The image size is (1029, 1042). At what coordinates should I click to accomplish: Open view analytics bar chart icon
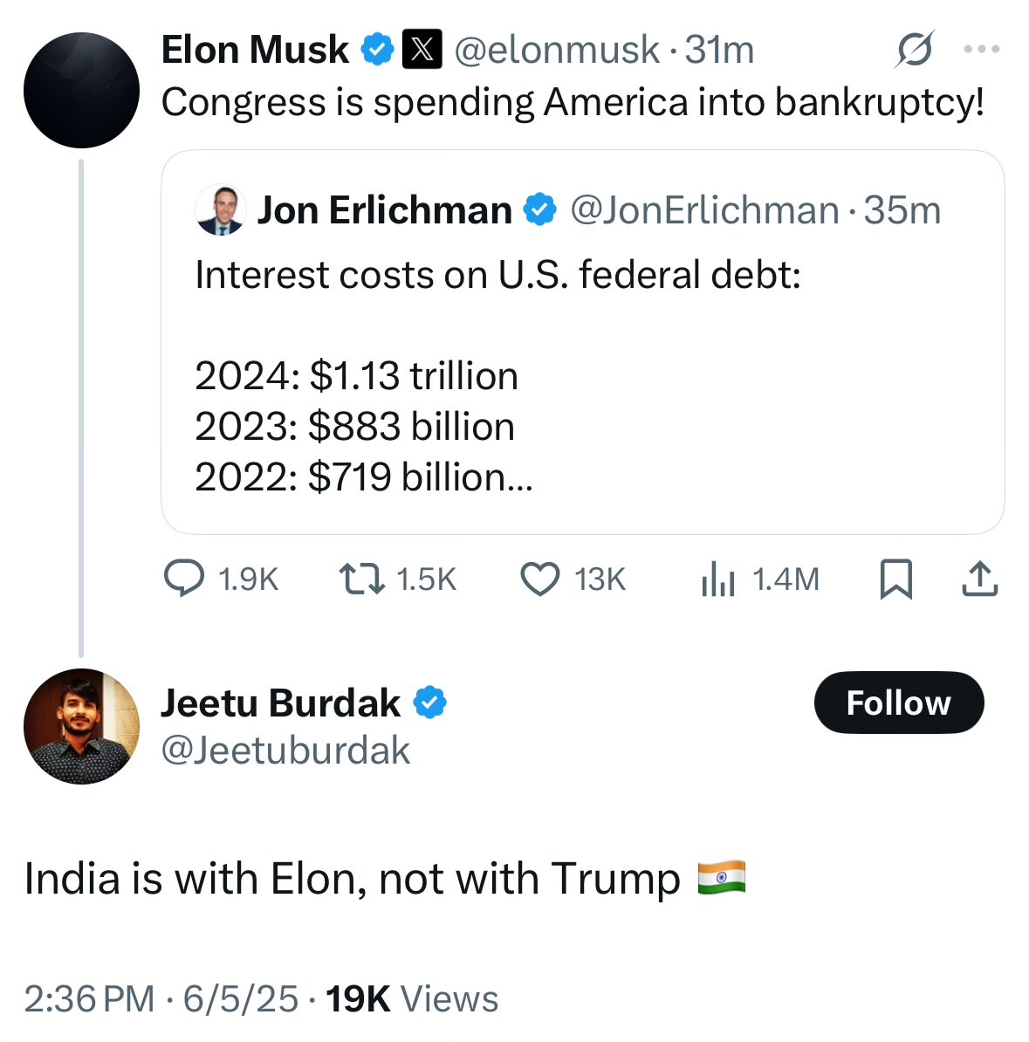click(x=718, y=578)
